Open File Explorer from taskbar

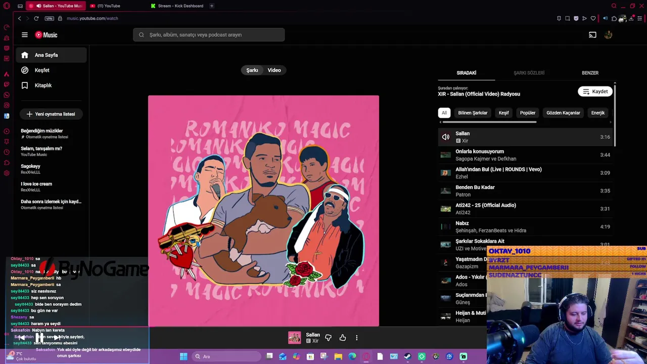pyautogui.click(x=338, y=356)
